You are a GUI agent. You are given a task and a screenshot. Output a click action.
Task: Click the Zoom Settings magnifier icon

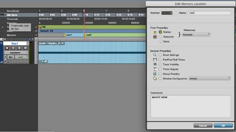coord(155,55)
